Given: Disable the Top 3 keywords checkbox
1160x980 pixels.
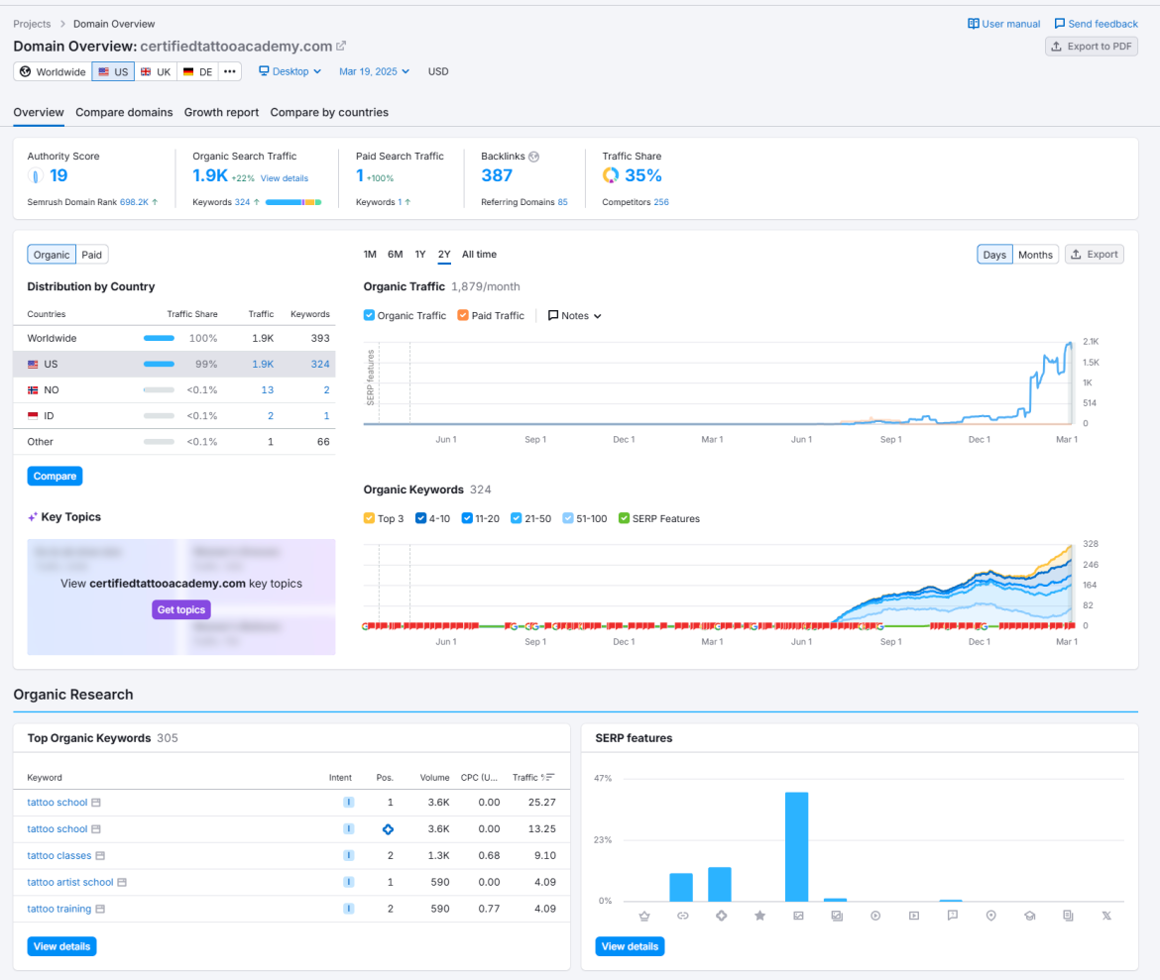Looking at the screenshot, I should point(370,518).
